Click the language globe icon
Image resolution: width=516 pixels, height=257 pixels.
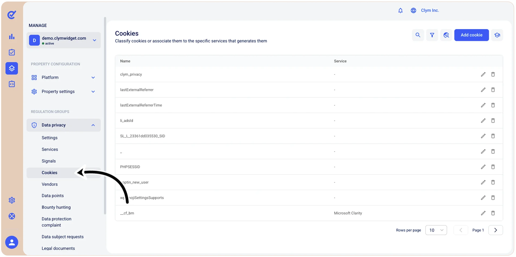coord(413,10)
